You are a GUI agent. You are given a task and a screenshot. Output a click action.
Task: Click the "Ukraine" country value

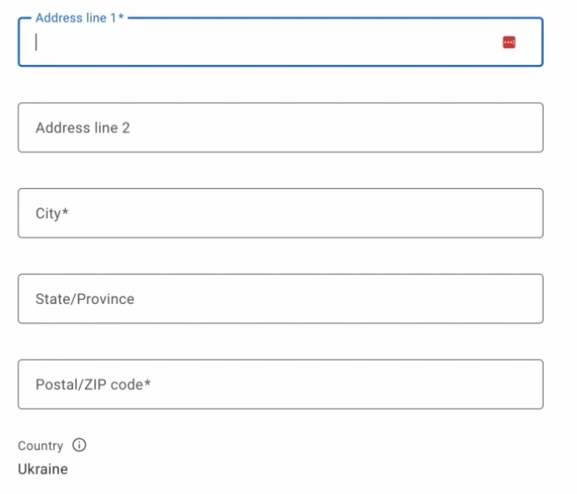(42, 469)
